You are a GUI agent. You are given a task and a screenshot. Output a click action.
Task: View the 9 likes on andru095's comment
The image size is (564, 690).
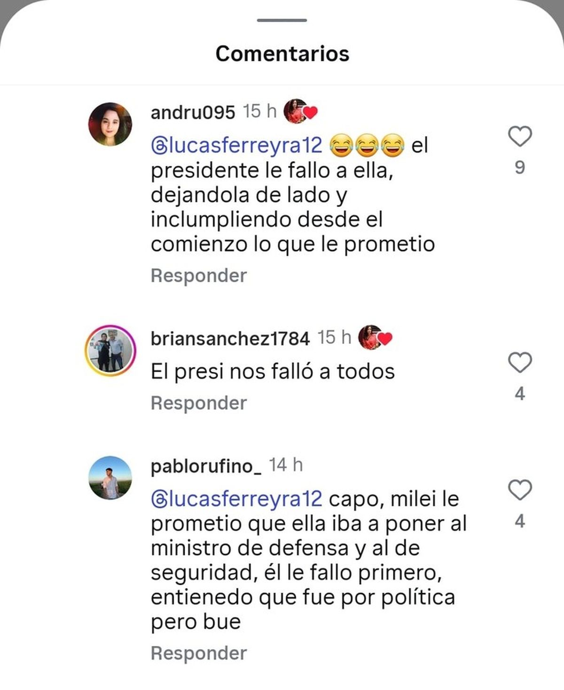(520, 168)
